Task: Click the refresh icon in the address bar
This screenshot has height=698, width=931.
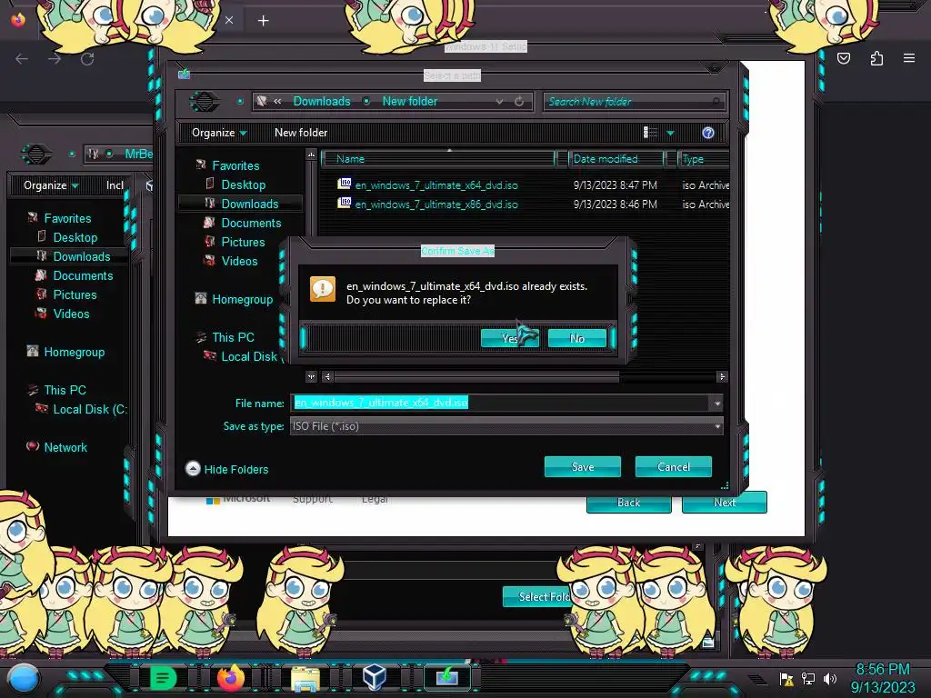Action: click(519, 102)
